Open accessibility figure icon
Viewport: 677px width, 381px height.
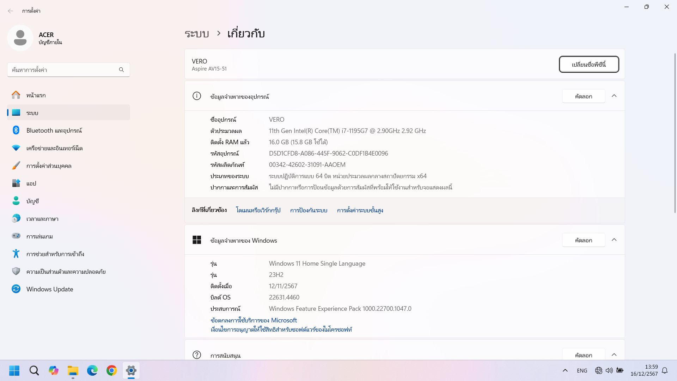point(16,254)
